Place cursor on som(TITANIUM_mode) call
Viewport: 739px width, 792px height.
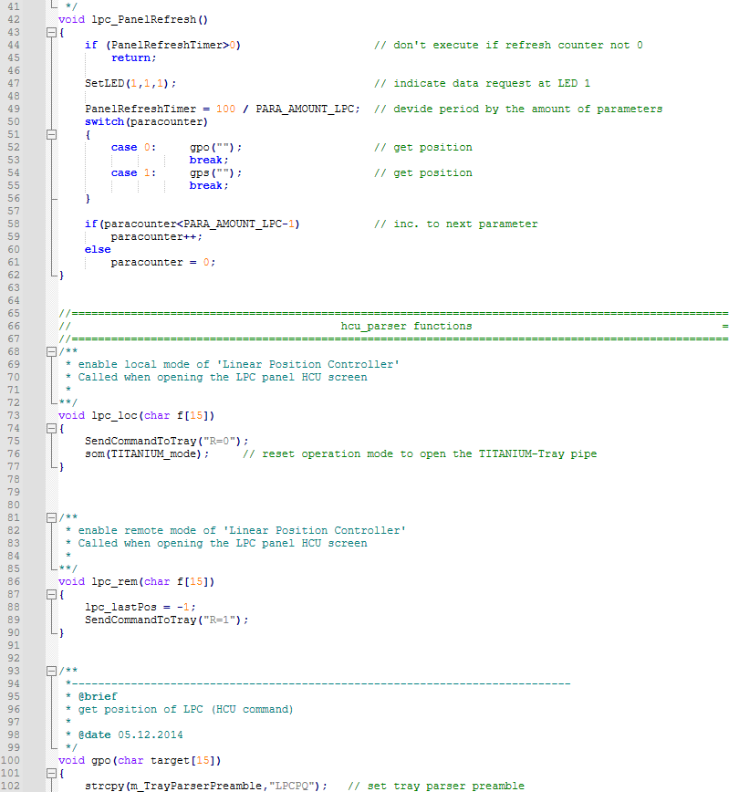click(x=146, y=453)
